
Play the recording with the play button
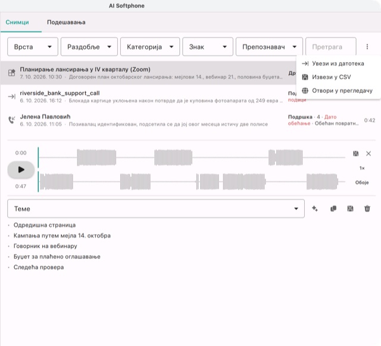(21, 170)
